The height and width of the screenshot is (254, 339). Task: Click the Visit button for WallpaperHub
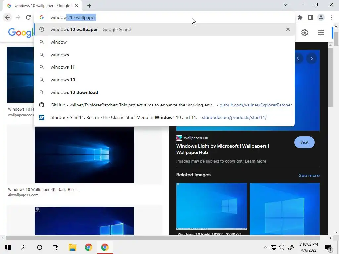[304, 142]
